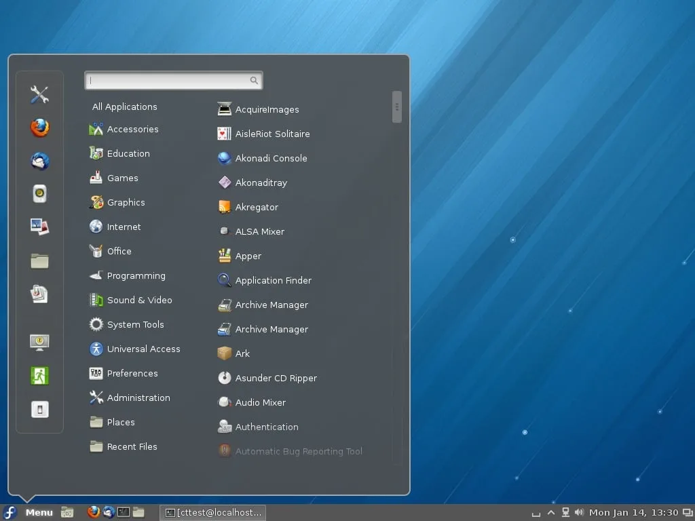
Task: Open the Recent Files category
Action: (124, 446)
